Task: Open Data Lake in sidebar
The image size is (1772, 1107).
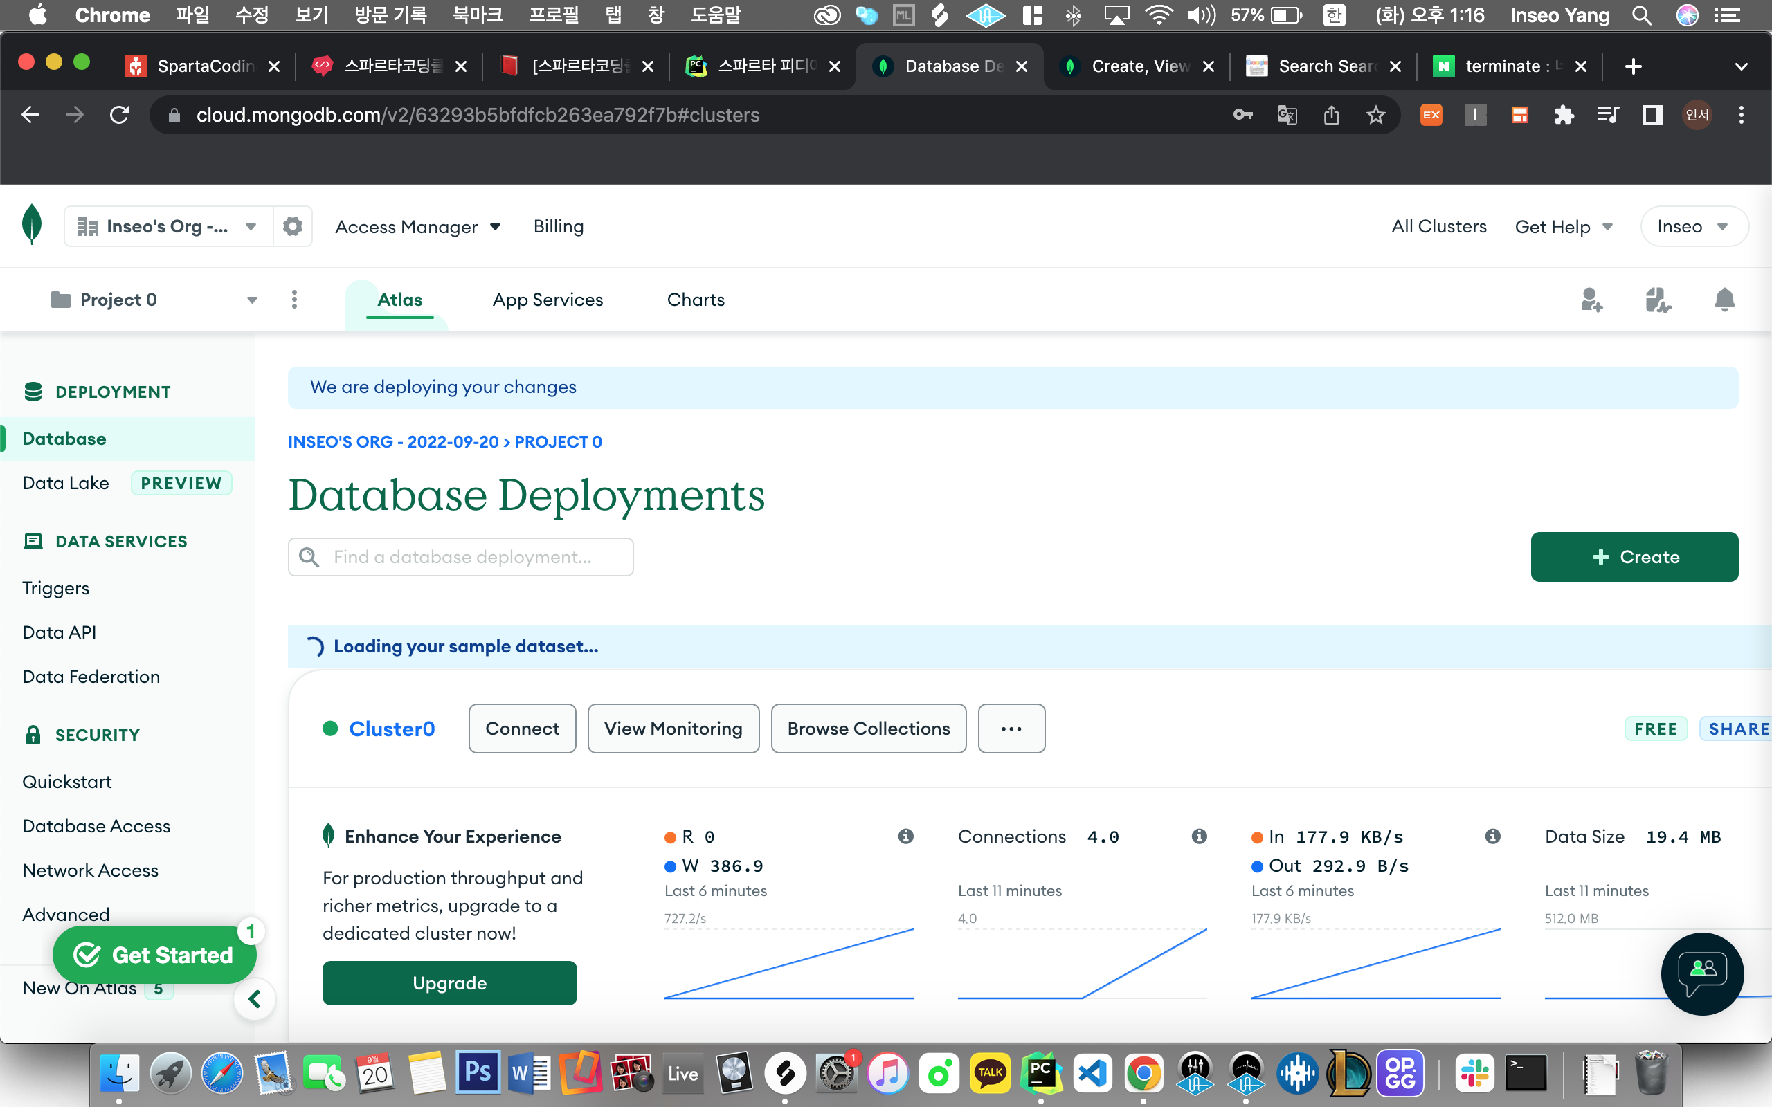Action: [66, 482]
